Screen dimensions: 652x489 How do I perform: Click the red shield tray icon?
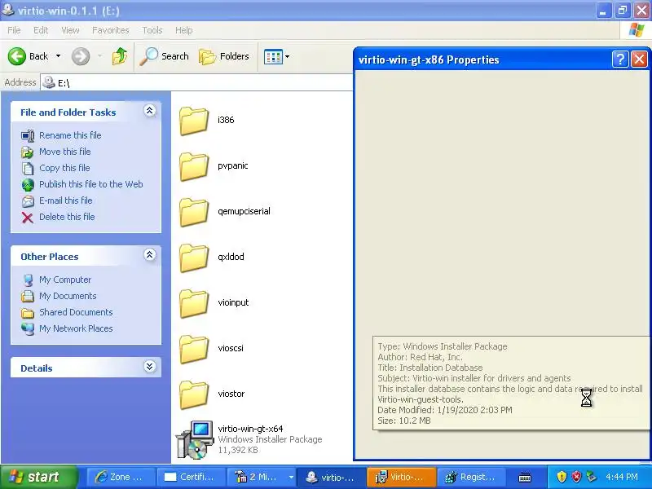(576, 477)
